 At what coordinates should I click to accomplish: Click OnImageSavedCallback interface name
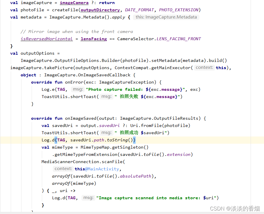click(x=104, y=75)
